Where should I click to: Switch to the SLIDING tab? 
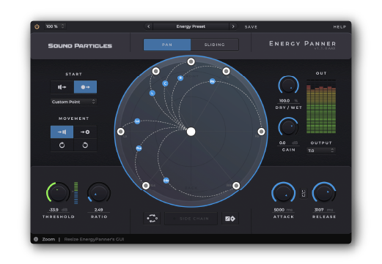(214, 45)
